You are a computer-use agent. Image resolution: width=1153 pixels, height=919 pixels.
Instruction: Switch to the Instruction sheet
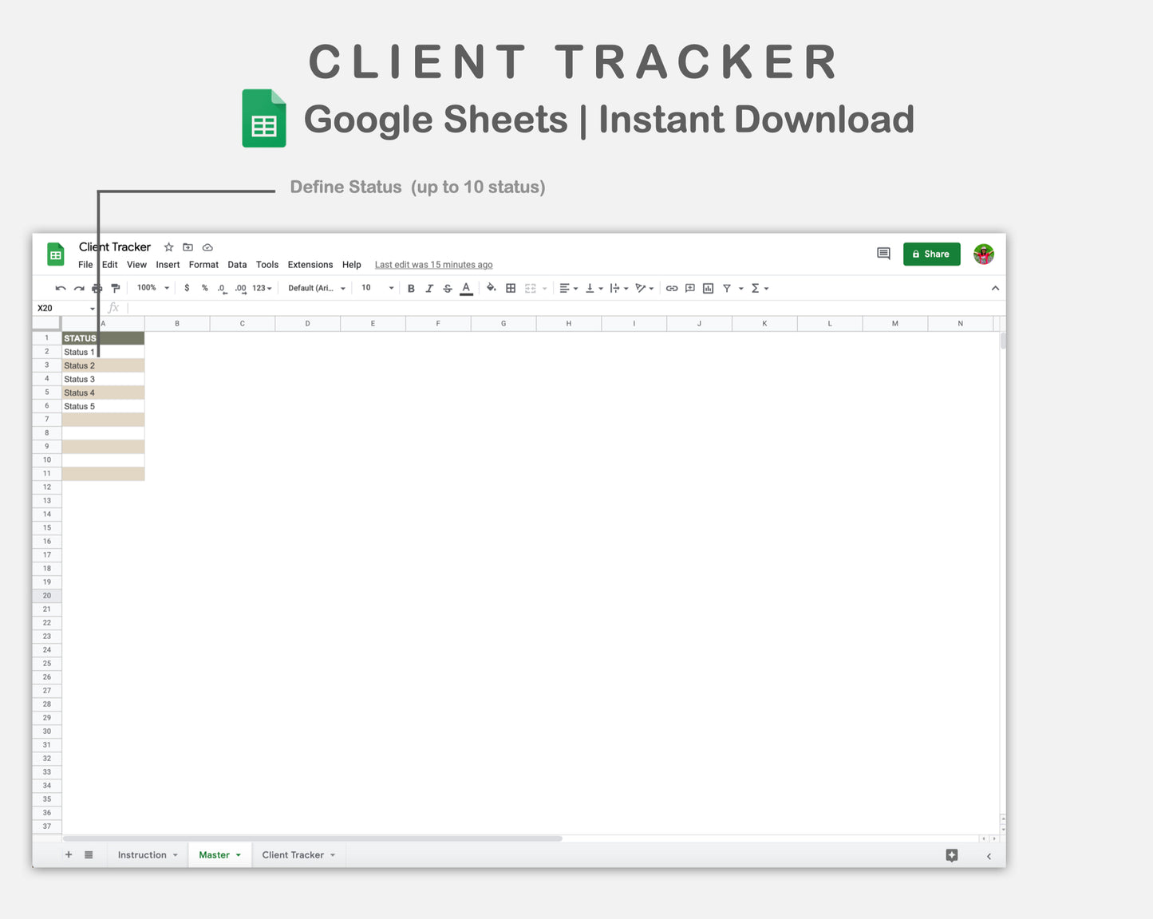coord(142,854)
